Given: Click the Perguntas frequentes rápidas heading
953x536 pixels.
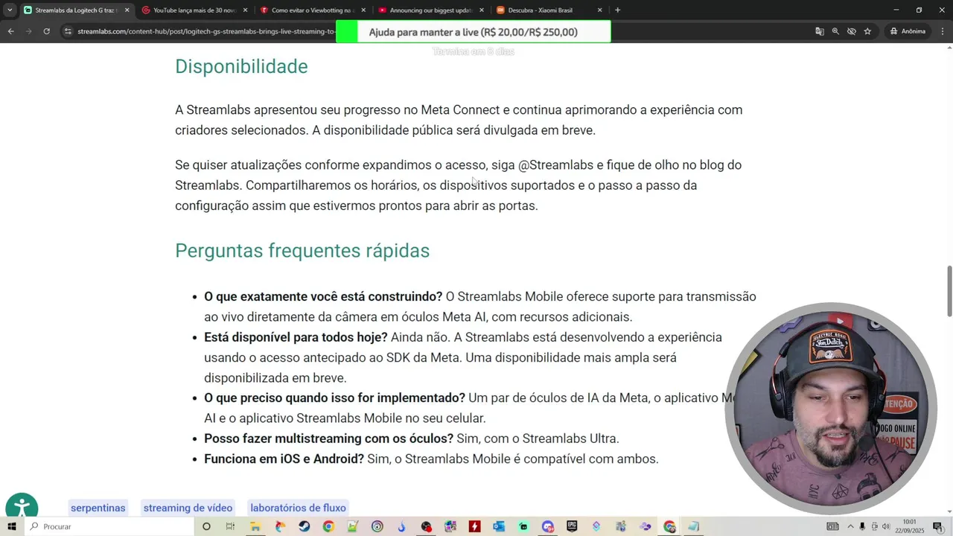Looking at the screenshot, I should point(302,250).
